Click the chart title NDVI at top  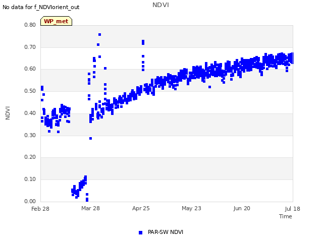click(160, 5)
